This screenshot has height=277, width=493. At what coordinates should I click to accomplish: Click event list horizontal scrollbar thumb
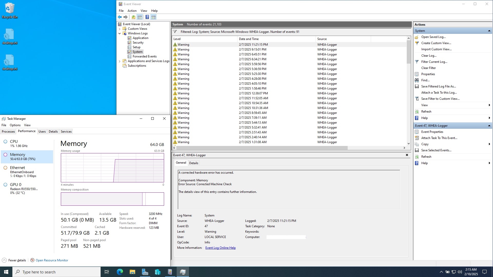[262, 148]
